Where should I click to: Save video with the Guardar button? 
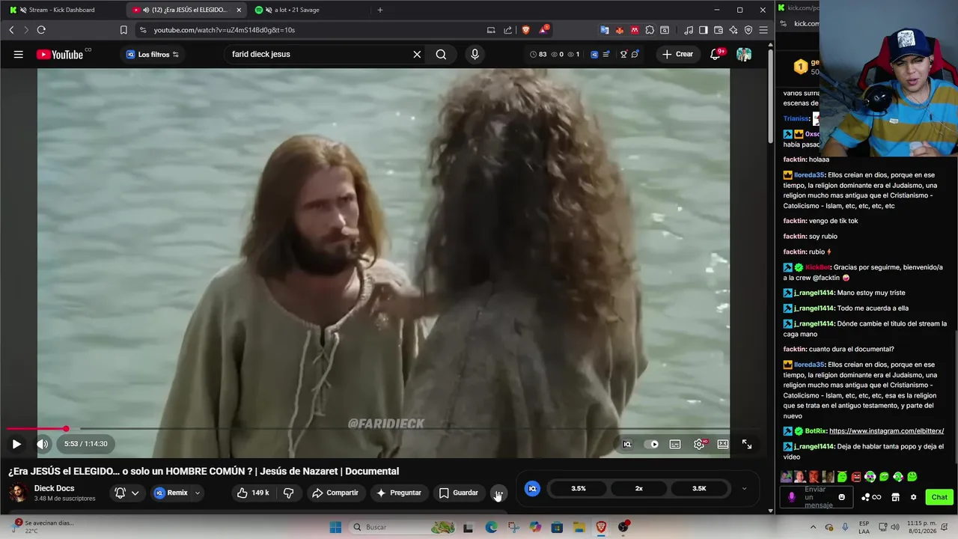(458, 493)
